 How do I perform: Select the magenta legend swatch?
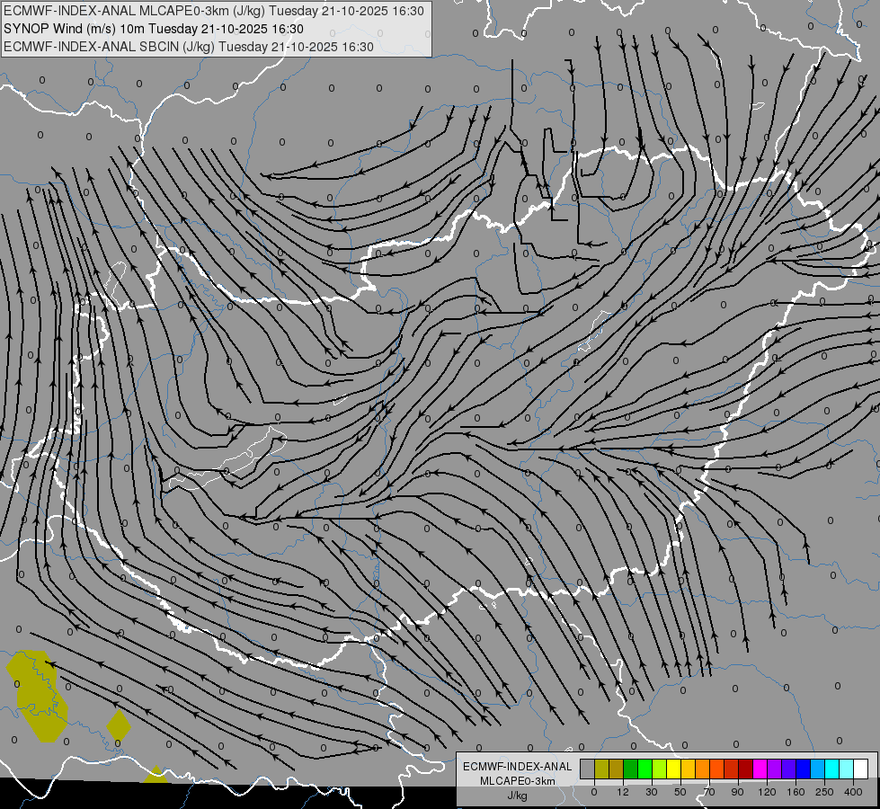click(760, 769)
